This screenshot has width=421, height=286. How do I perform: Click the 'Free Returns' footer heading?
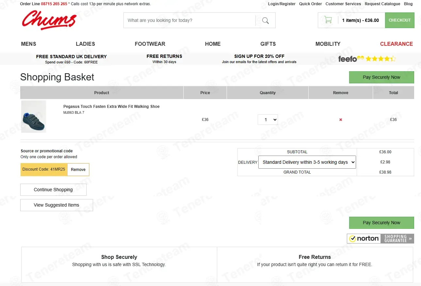pyautogui.click(x=315, y=257)
